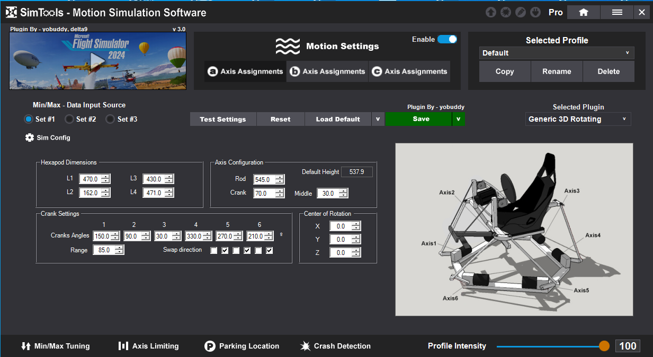The width and height of the screenshot is (653, 357).
Task: Click the Load Default button
Action: (338, 119)
